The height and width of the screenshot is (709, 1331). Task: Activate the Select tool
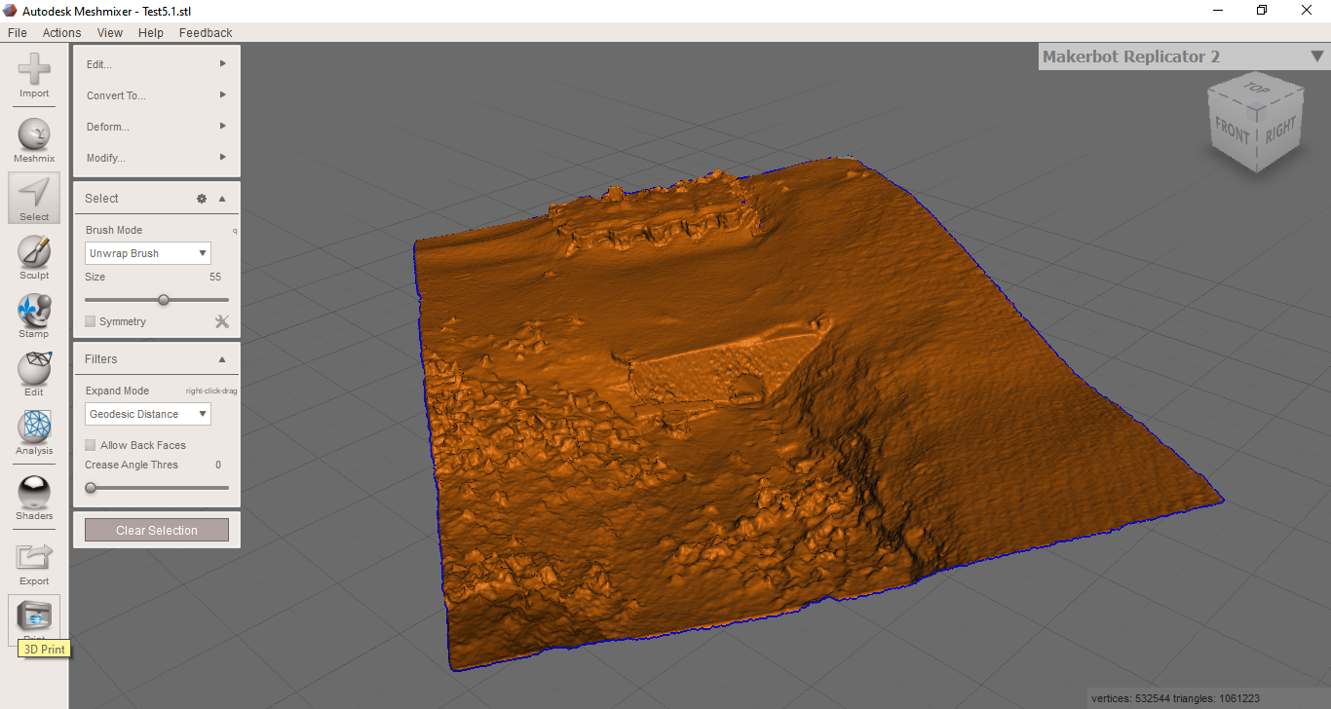(x=34, y=198)
